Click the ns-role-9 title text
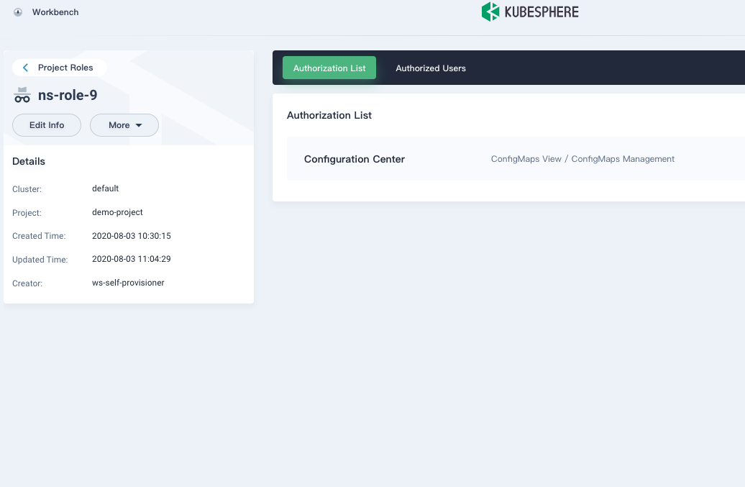This screenshot has height=487, width=745. (68, 95)
